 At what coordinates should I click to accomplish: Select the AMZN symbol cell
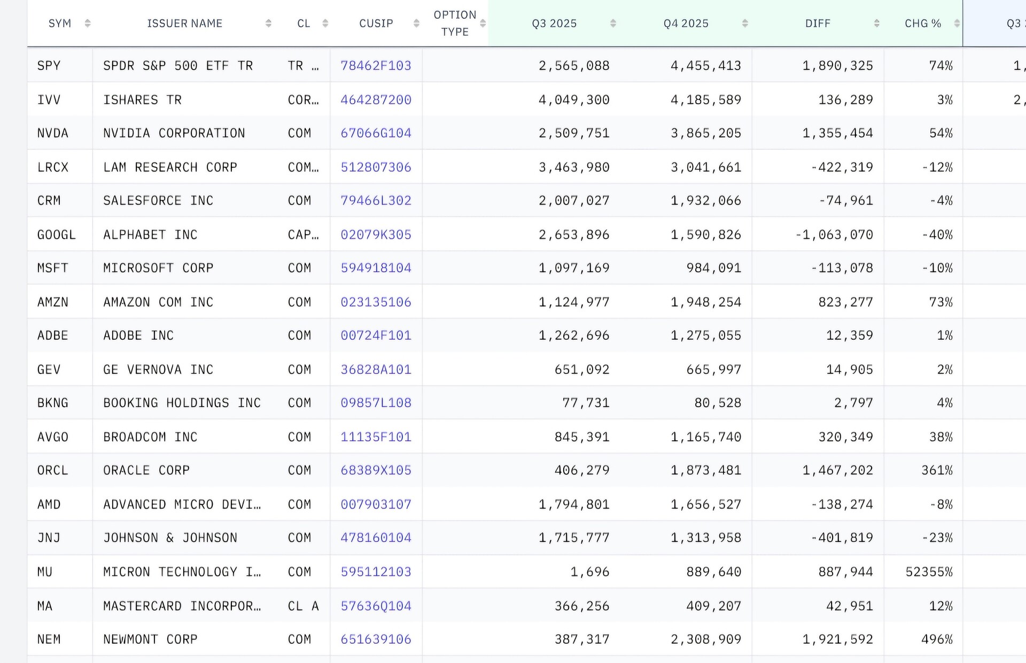[x=53, y=302]
